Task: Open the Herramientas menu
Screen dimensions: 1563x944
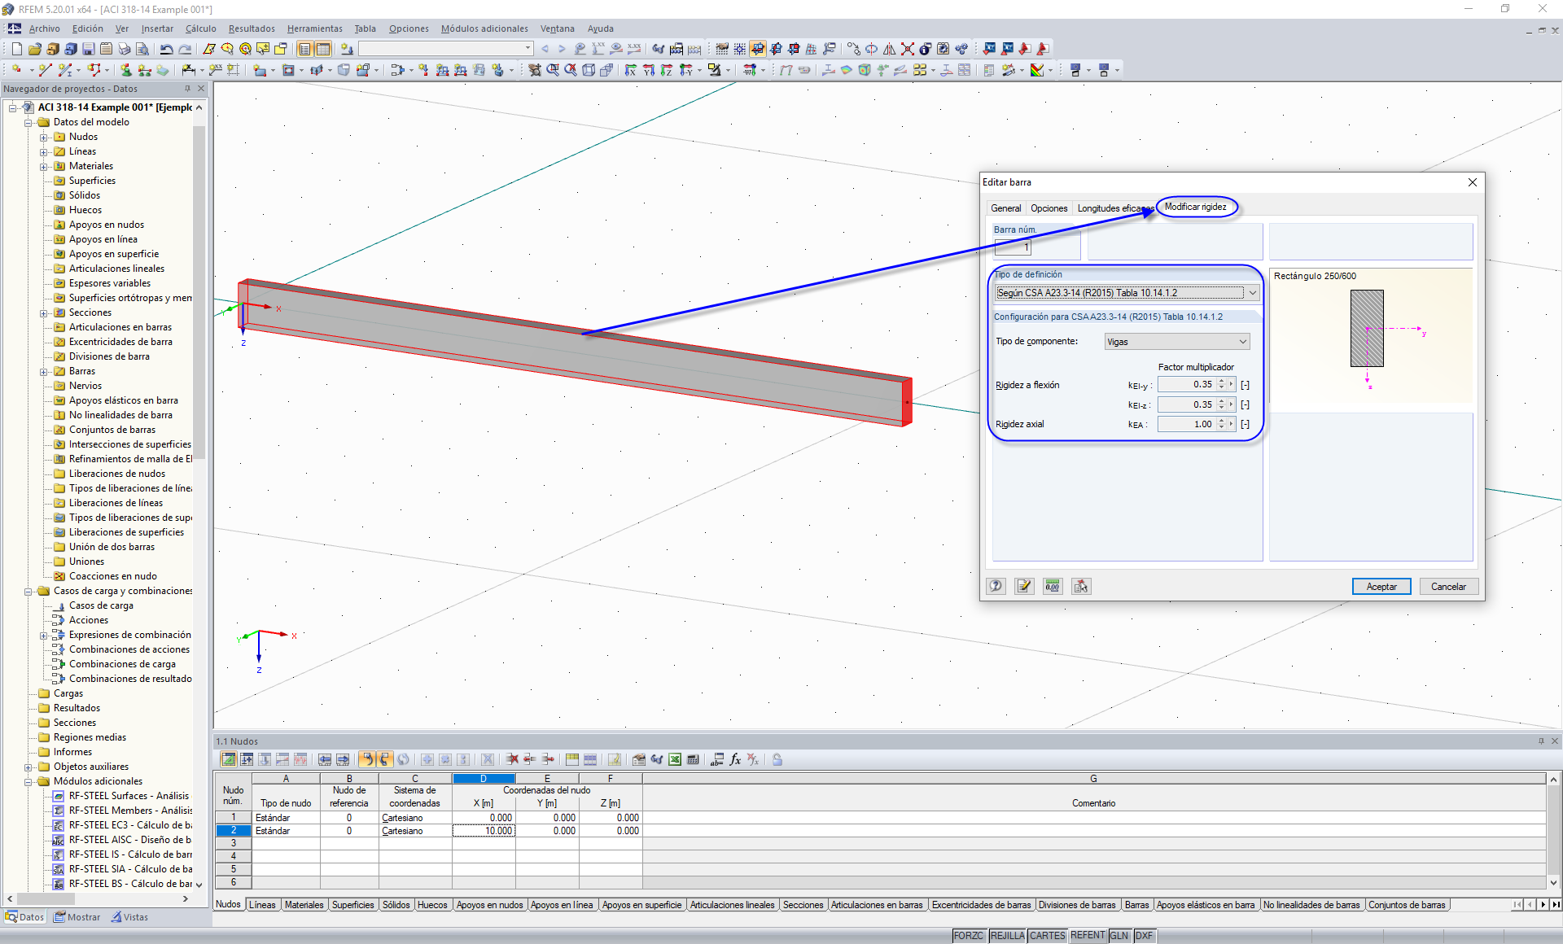Action: pyautogui.click(x=314, y=28)
